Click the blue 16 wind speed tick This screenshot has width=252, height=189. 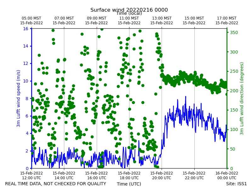coord(26,29)
